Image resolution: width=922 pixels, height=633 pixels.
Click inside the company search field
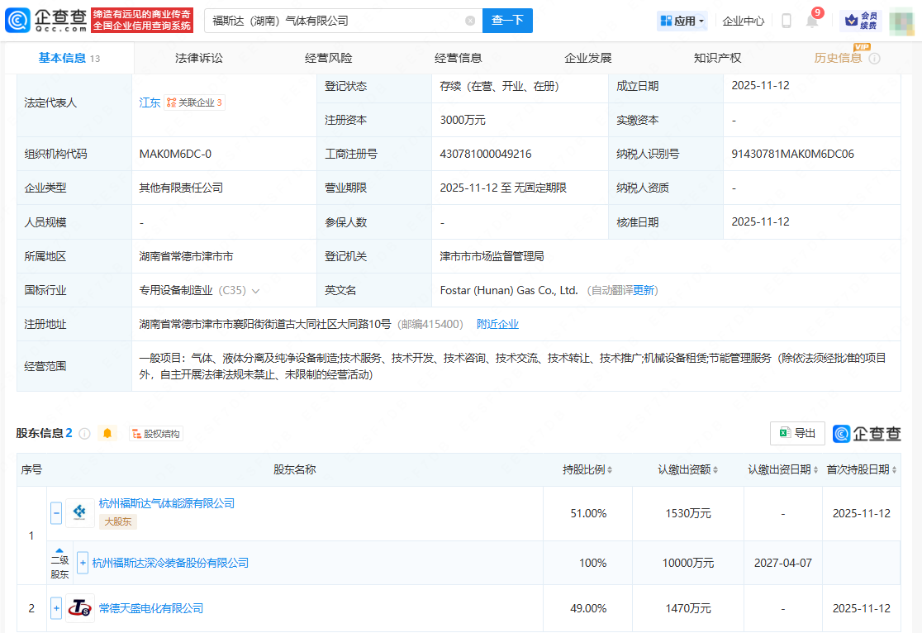point(330,21)
